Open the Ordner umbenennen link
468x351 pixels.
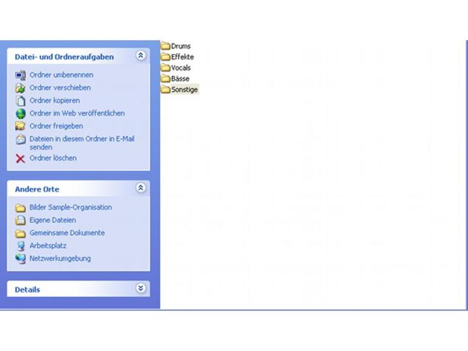(61, 75)
